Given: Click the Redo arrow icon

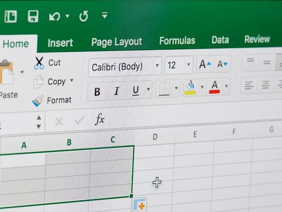Looking at the screenshot, I should point(83,17).
